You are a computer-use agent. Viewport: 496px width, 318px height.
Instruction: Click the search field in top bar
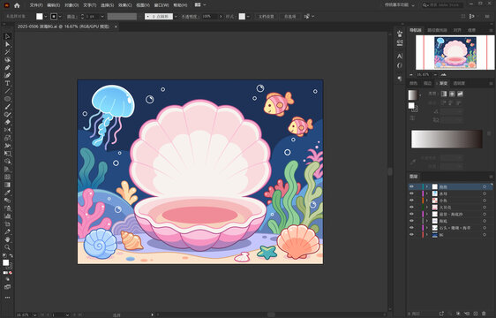point(443,5)
